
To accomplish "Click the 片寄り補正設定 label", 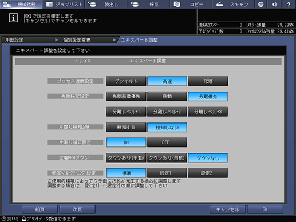I will coord(75,142).
